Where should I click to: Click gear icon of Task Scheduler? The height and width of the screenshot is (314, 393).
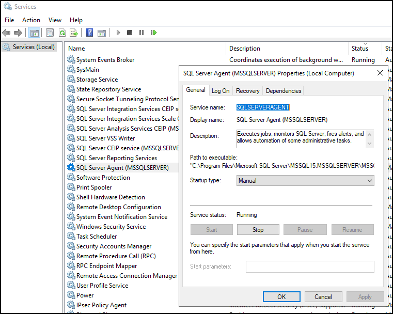tap(71, 236)
